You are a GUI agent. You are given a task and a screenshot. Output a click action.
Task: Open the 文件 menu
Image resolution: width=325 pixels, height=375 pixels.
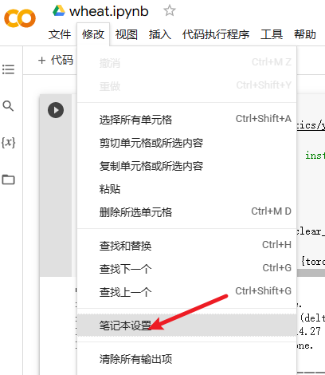(x=60, y=34)
